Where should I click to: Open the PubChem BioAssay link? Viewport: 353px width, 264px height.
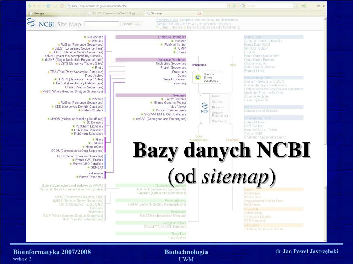89,126
